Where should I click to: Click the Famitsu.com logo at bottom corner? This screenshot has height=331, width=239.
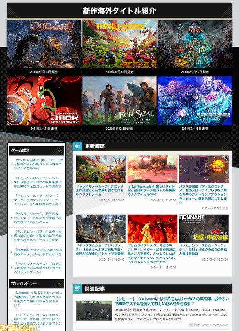(x=18, y=327)
